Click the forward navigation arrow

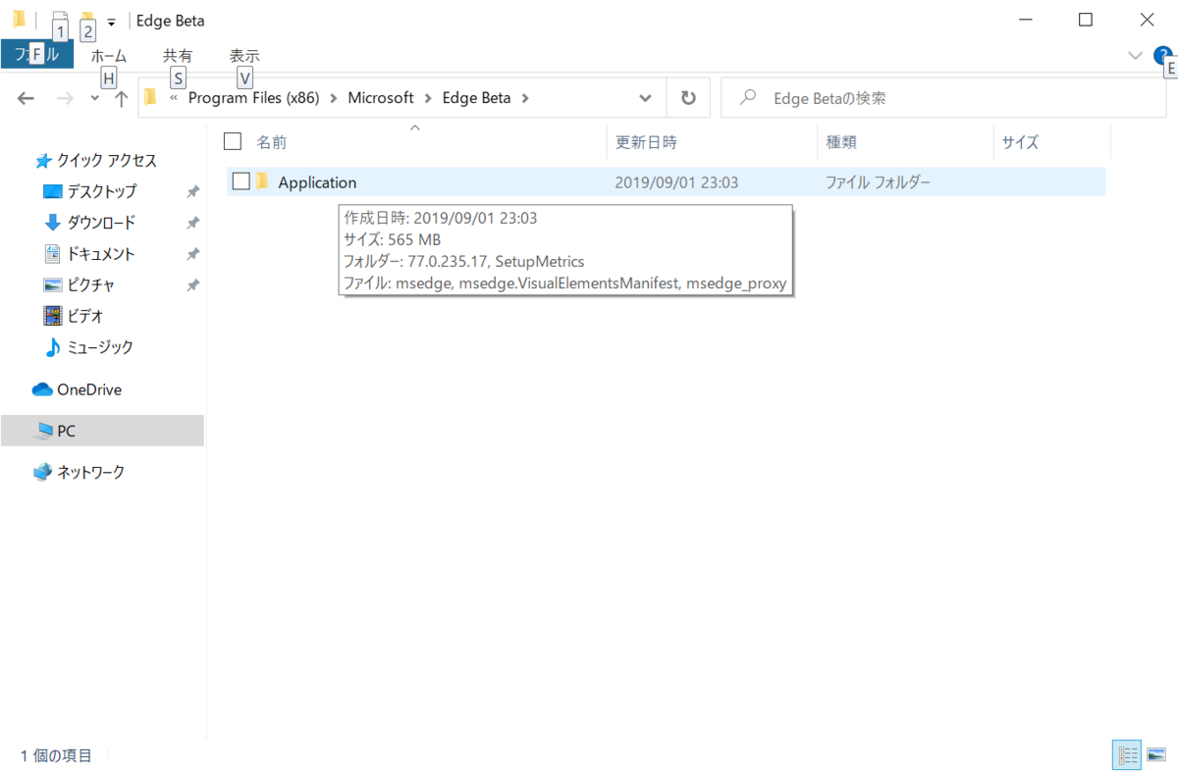[65, 98]
